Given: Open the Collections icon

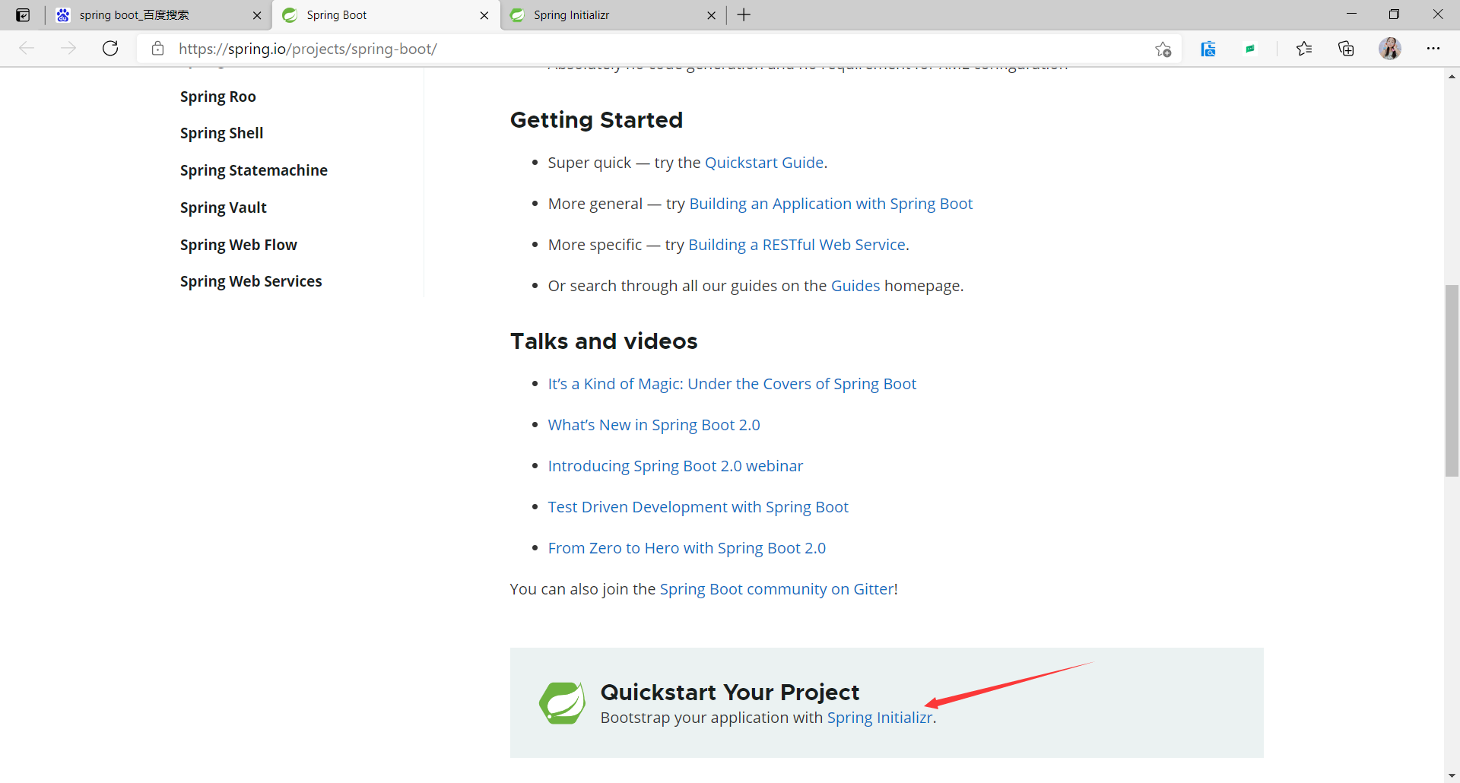Looking at the screenshot, I should point(1346,49).
